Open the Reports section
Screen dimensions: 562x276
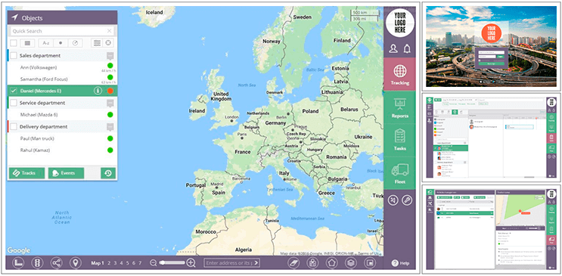coord(399,107)
